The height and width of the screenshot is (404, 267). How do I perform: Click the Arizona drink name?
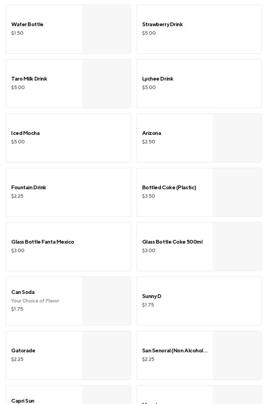(151, 133)
